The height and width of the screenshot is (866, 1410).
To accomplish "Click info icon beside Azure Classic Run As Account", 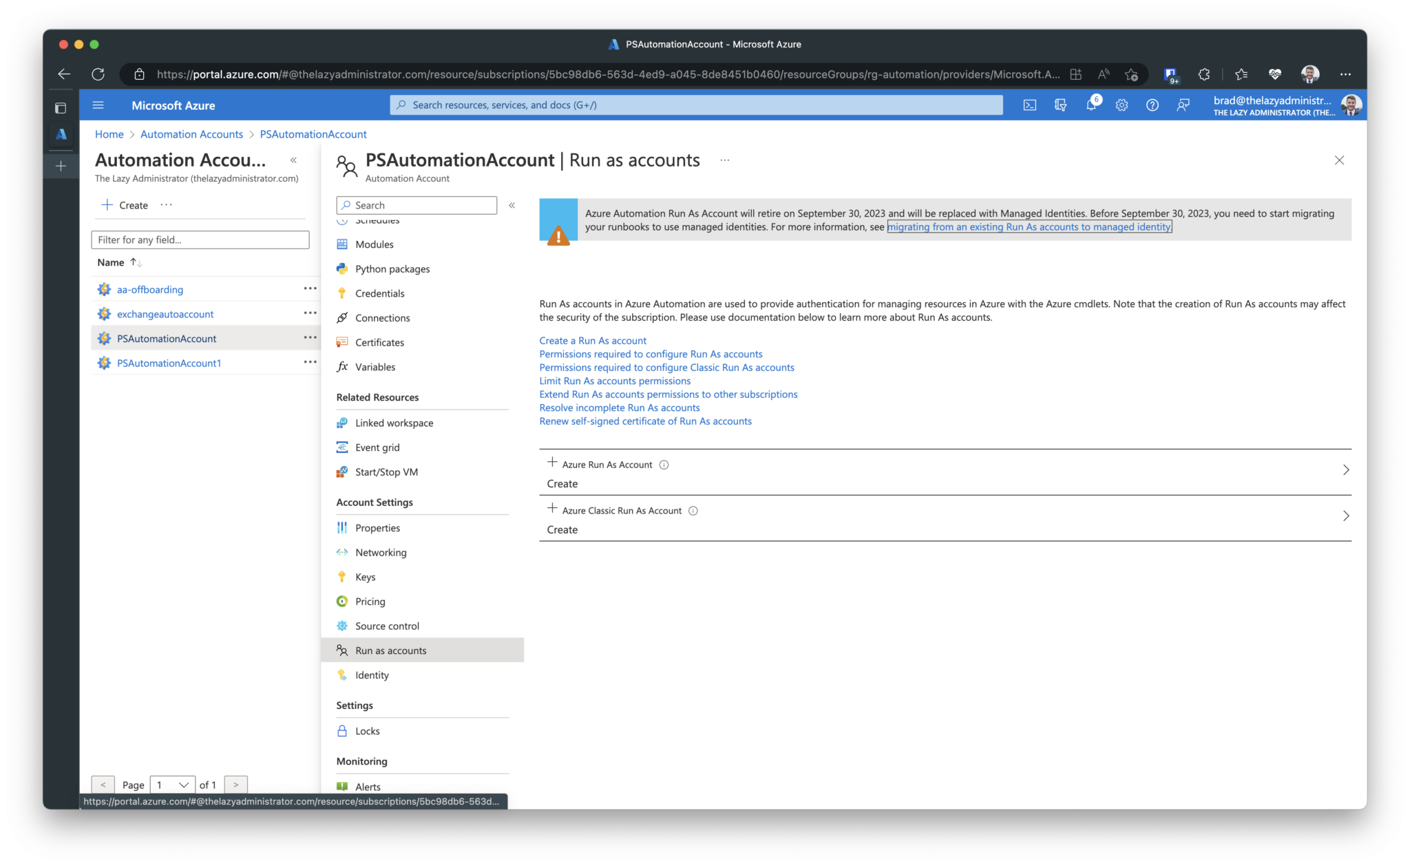I will point(693,511).
